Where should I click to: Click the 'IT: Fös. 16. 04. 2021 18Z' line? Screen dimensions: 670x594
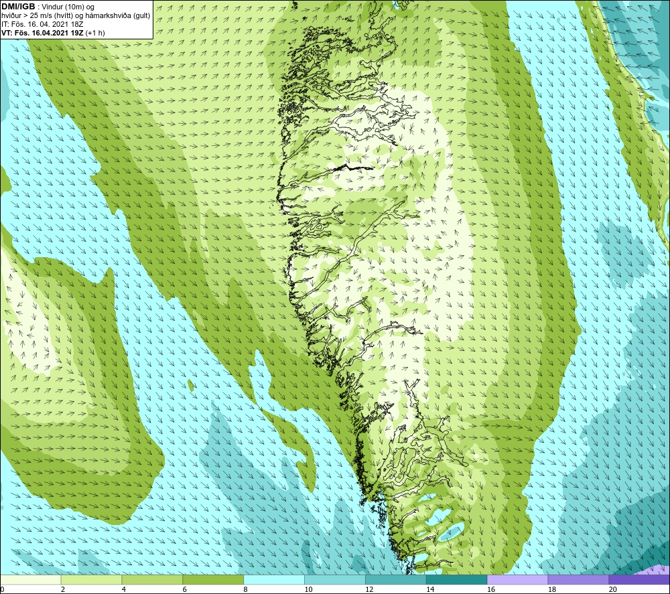(42, 24)
